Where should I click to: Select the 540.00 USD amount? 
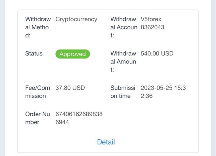tap(157, 54)
